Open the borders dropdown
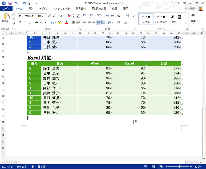The width and height of the screenshot is (206, 169). tap(129, 22)
